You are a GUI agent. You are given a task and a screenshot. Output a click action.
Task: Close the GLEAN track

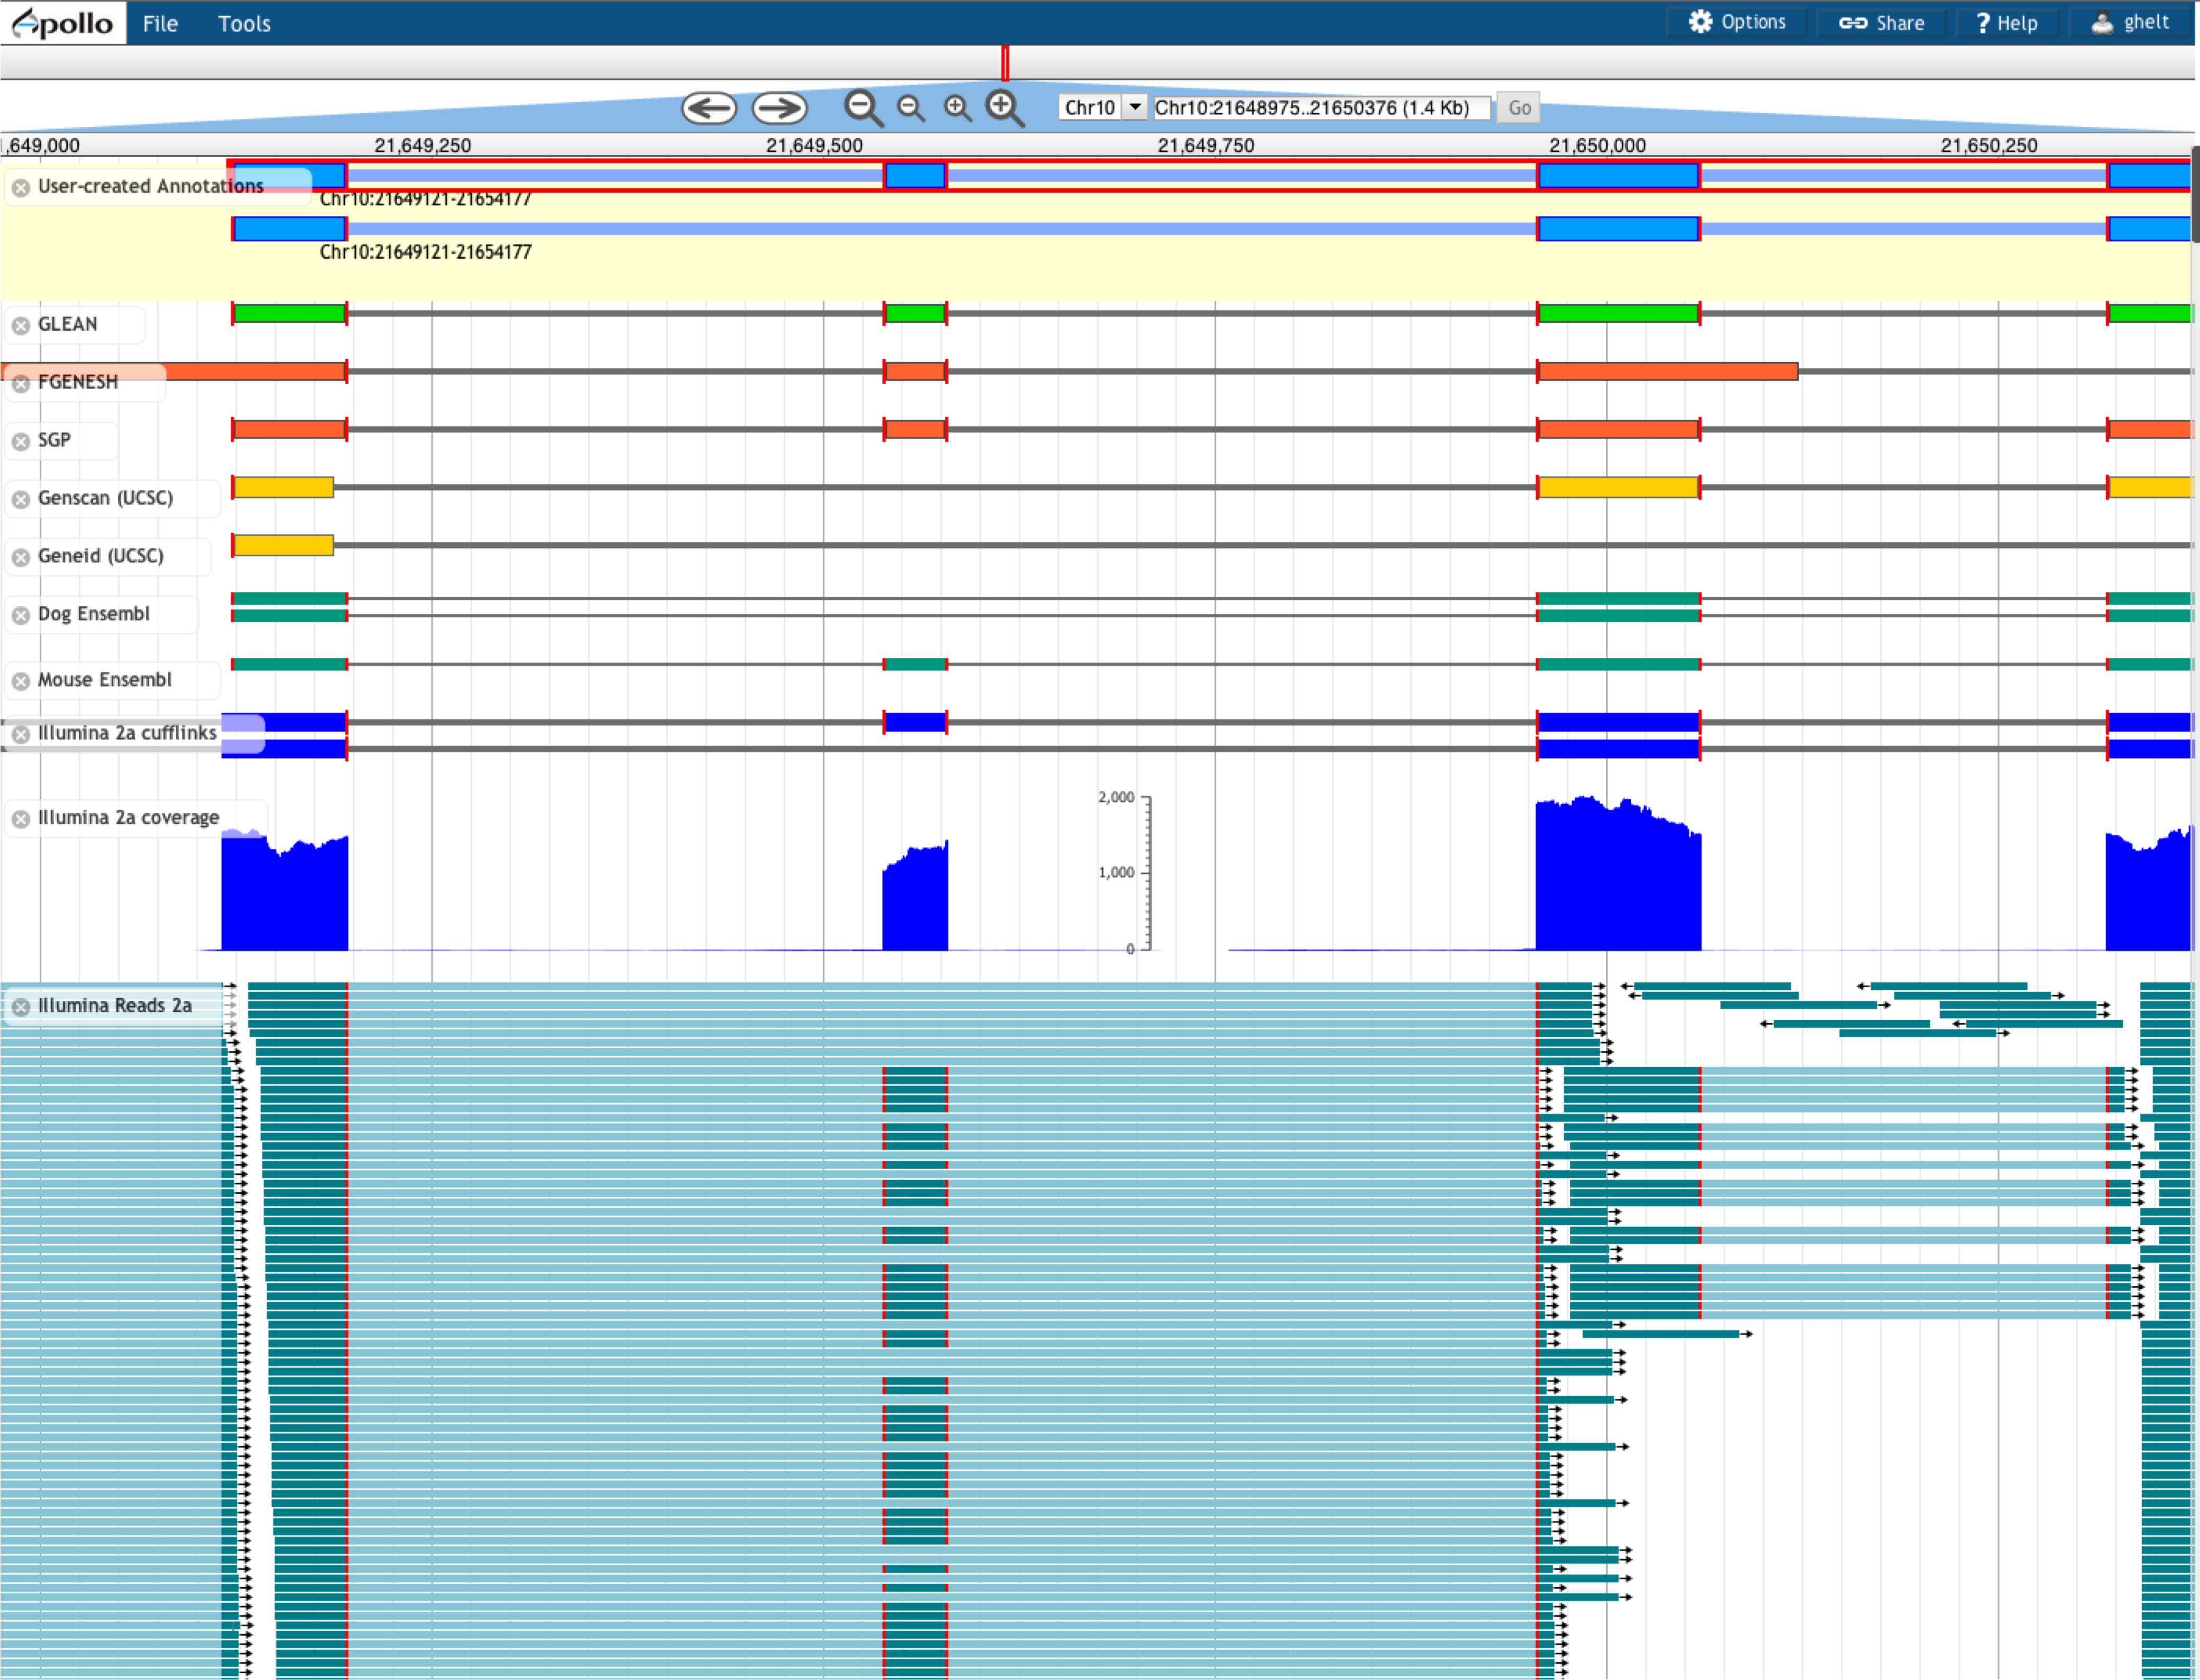tap(20, 325)
